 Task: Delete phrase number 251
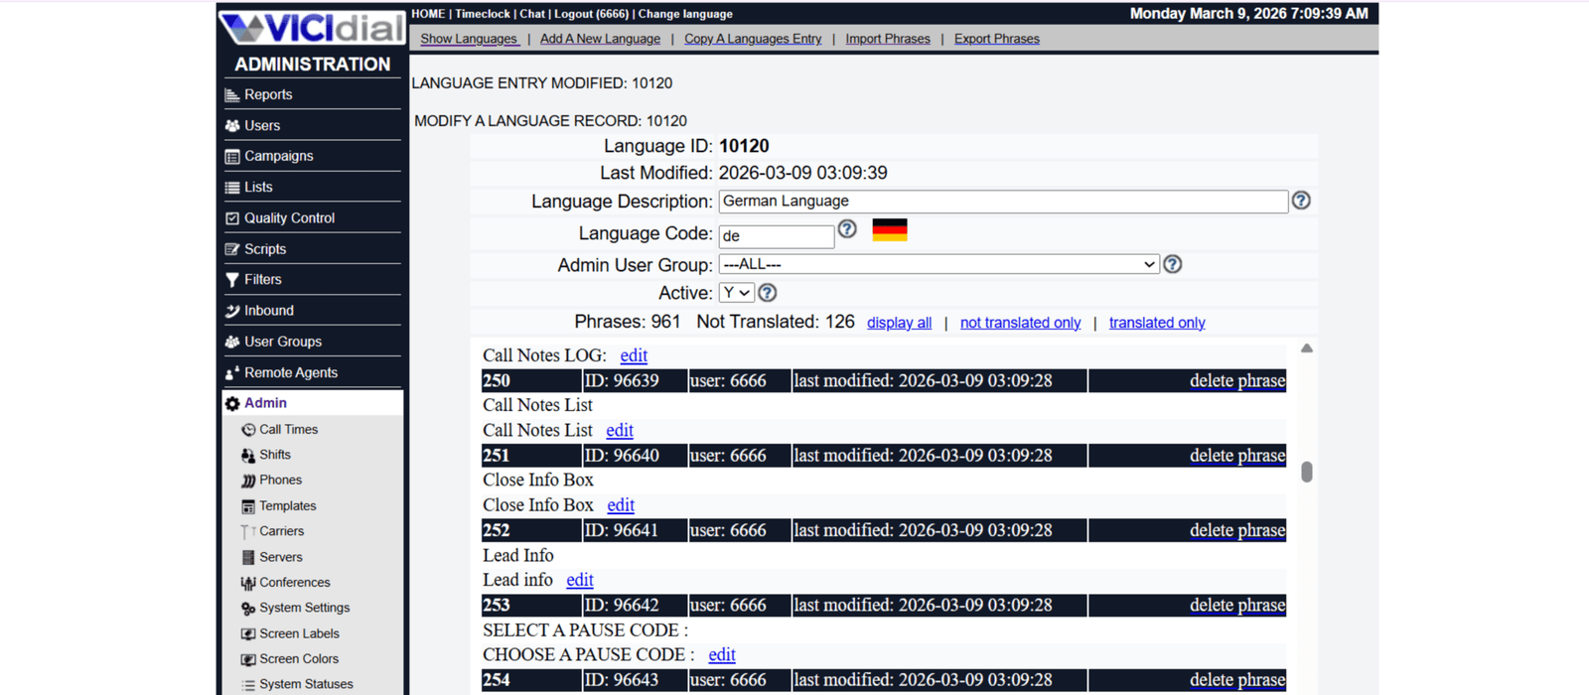point(1236,456)
